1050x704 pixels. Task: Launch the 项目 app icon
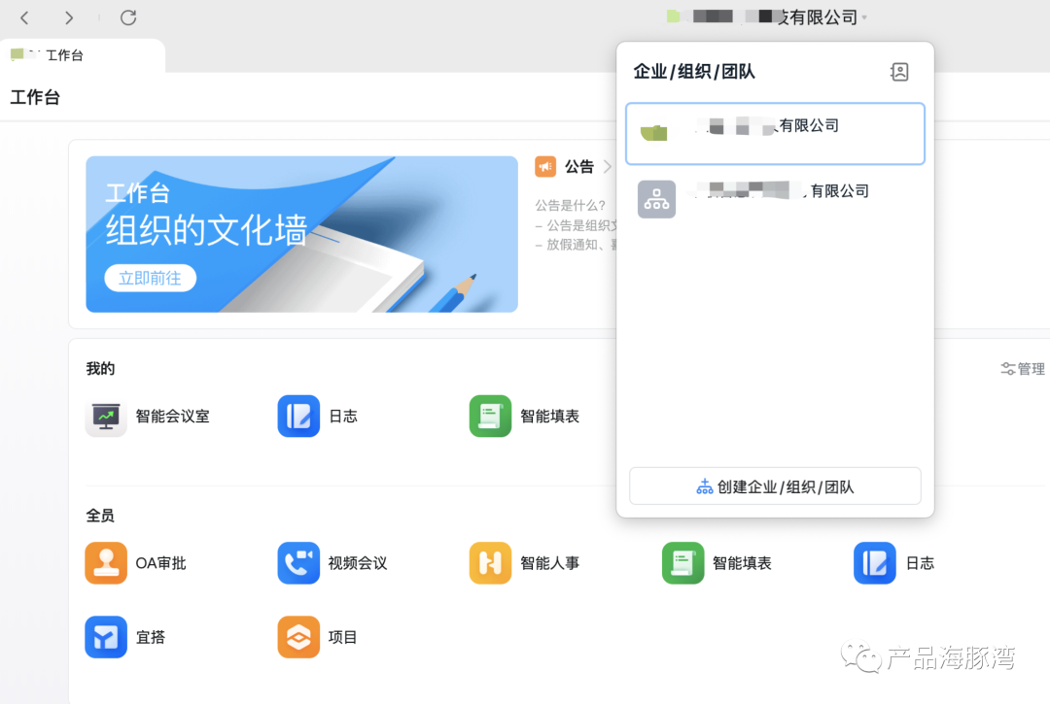pyautogui.click(x=298, y=637)
